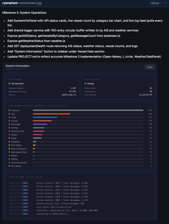Click the 'Dredging' category label
This screenshot has width=169, height=224.
tap(15, 142)
